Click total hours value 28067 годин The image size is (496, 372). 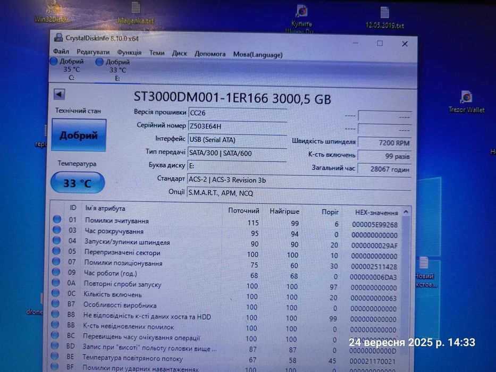click(384, 169)
